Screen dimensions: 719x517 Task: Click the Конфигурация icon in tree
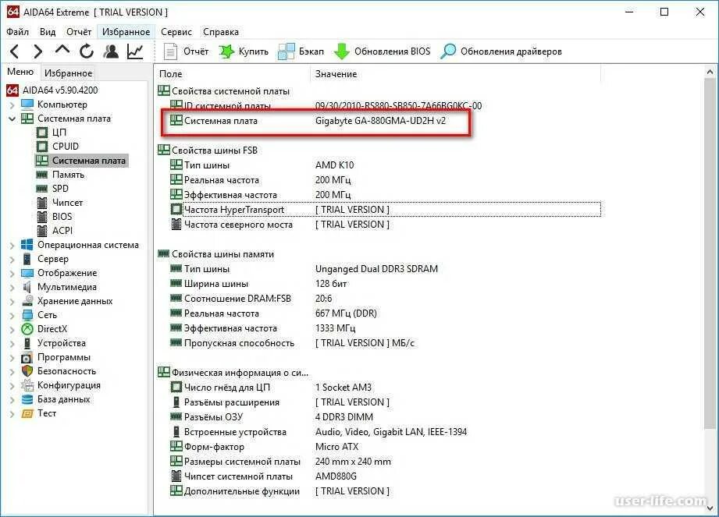pos(27,385)
